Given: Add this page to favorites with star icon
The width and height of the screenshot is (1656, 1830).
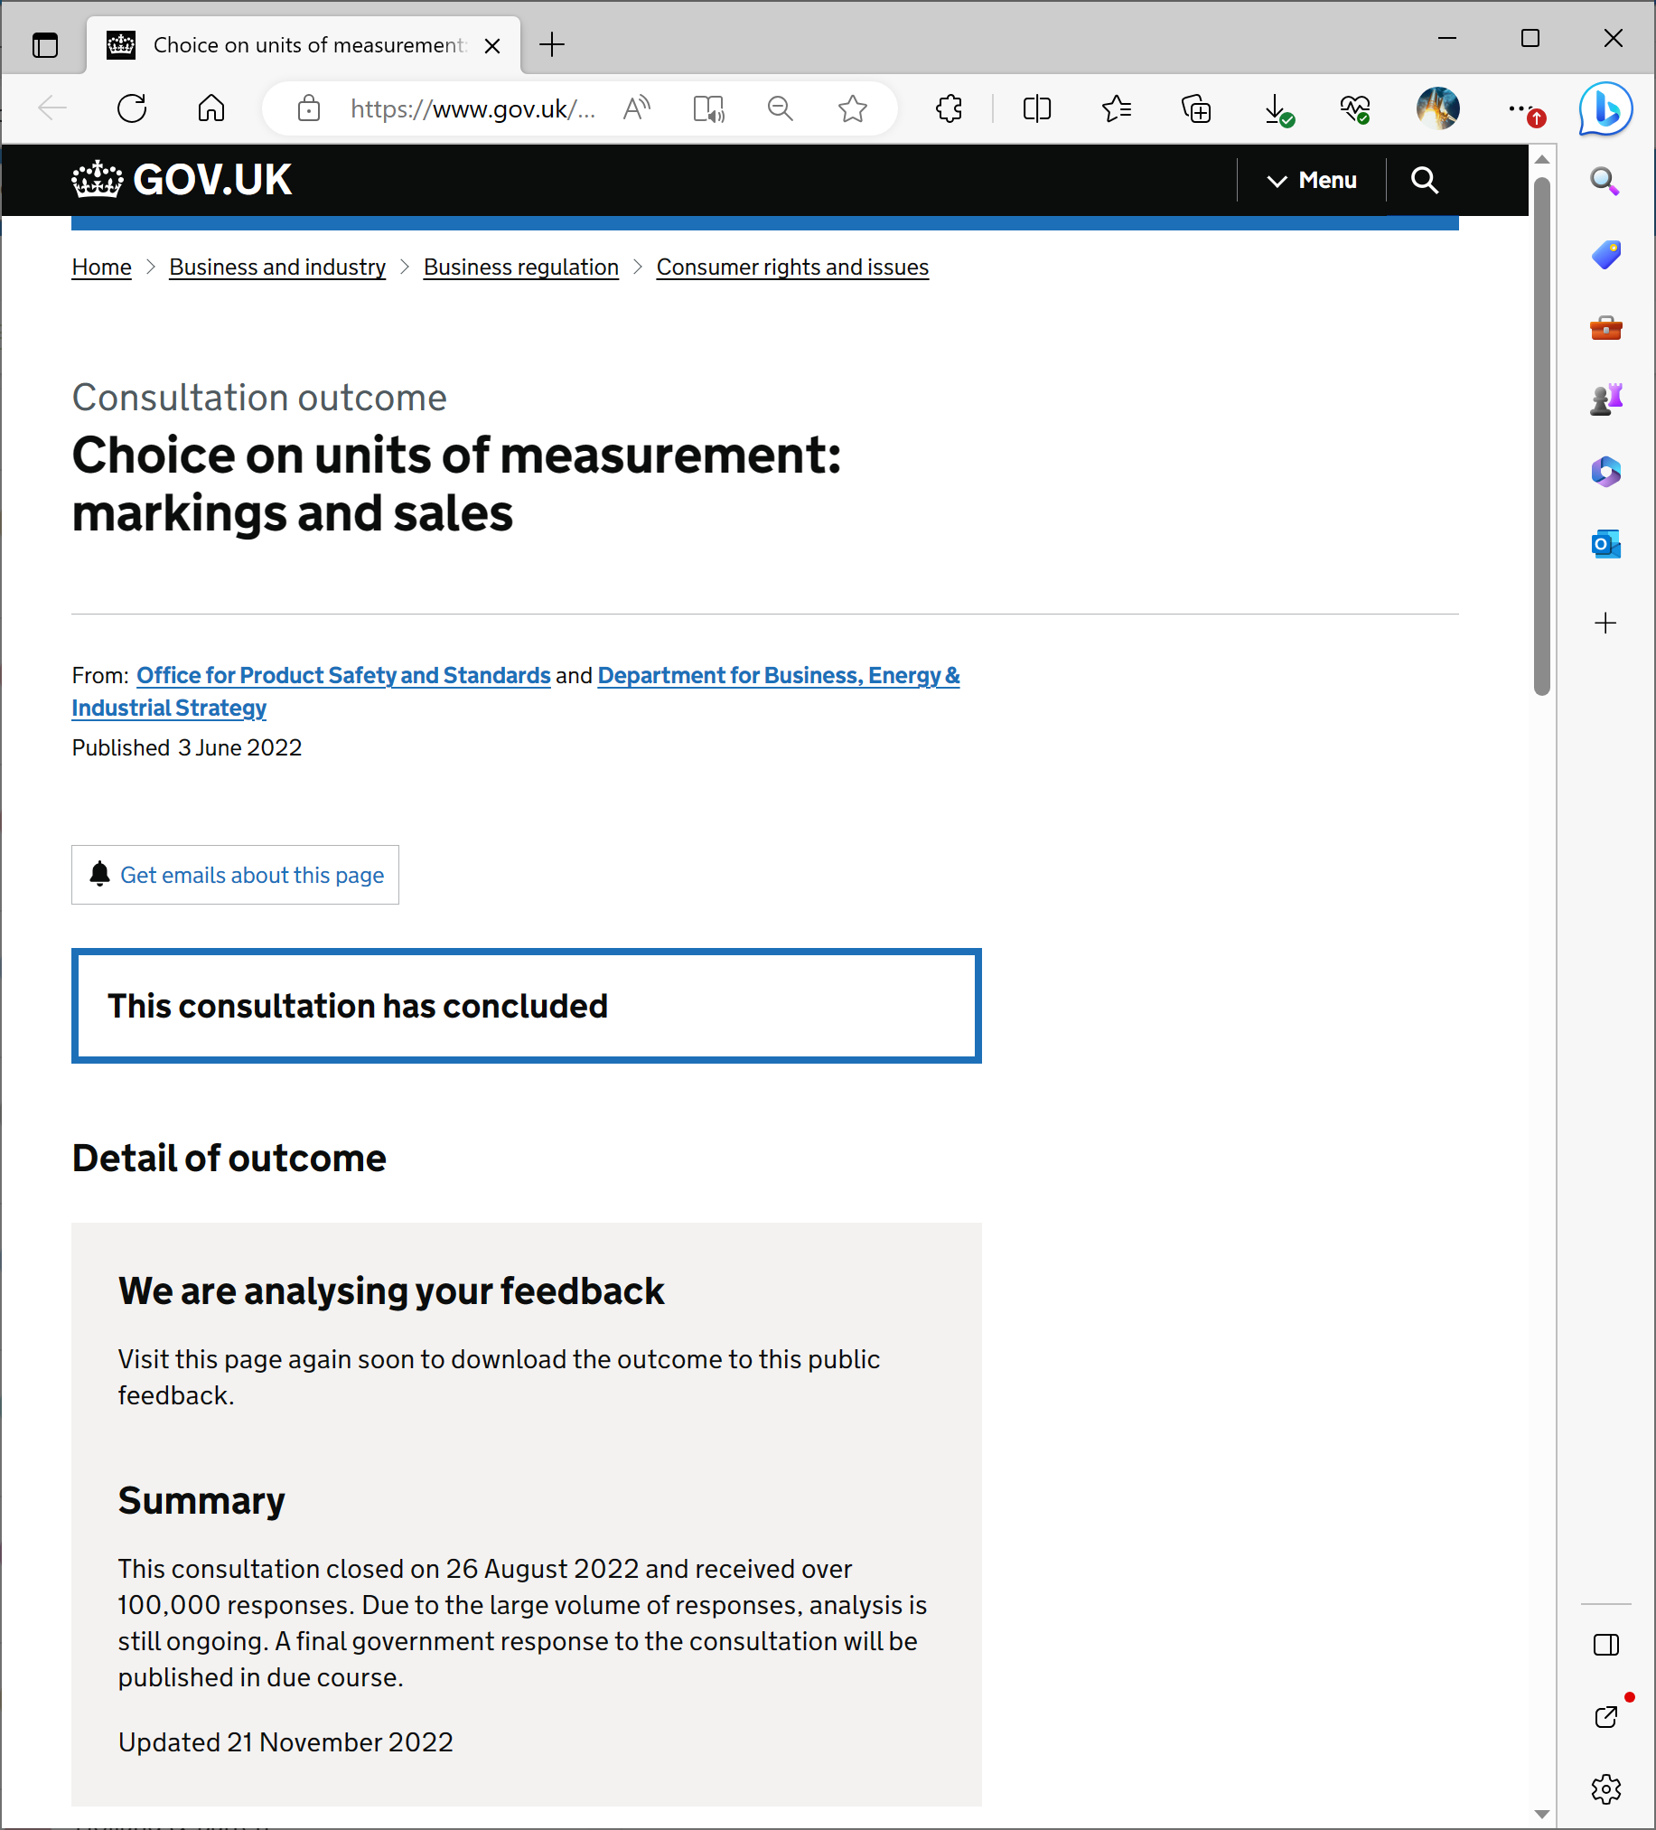Looking at the screenshot, I should point(852,109).
